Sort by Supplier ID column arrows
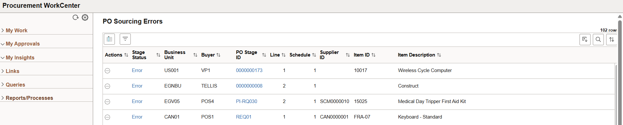 coord(348,55)
